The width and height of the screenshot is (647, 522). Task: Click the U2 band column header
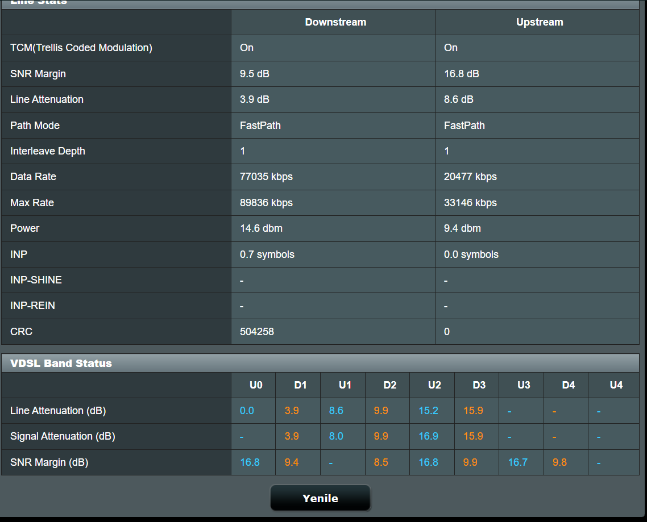434,385
